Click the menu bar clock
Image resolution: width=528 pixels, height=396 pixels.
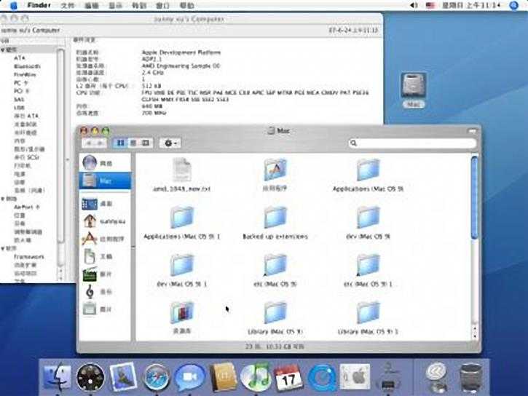471,5
